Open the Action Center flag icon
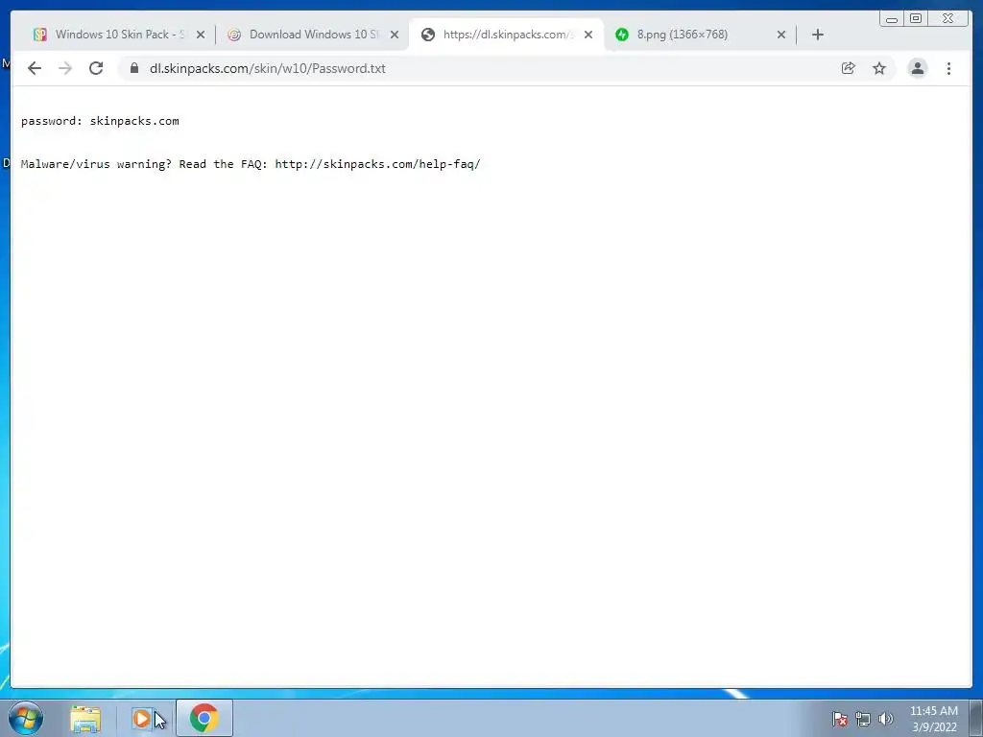983x737 pixels. pyautogui.click(x=840, y=719)
